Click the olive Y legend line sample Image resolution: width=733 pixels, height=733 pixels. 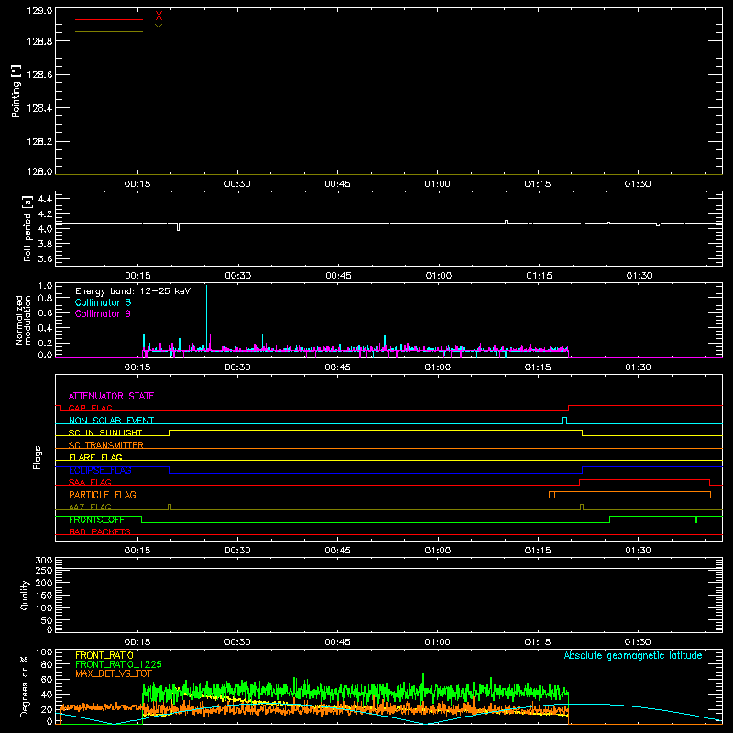109,31
